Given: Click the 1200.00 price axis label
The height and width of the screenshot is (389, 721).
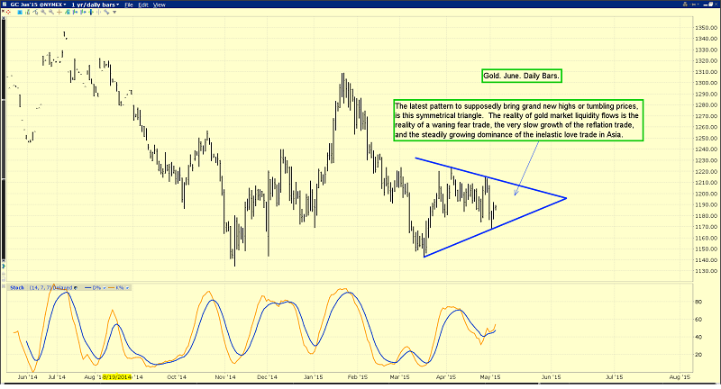Looking at the screenshot, I should point(707,194).
